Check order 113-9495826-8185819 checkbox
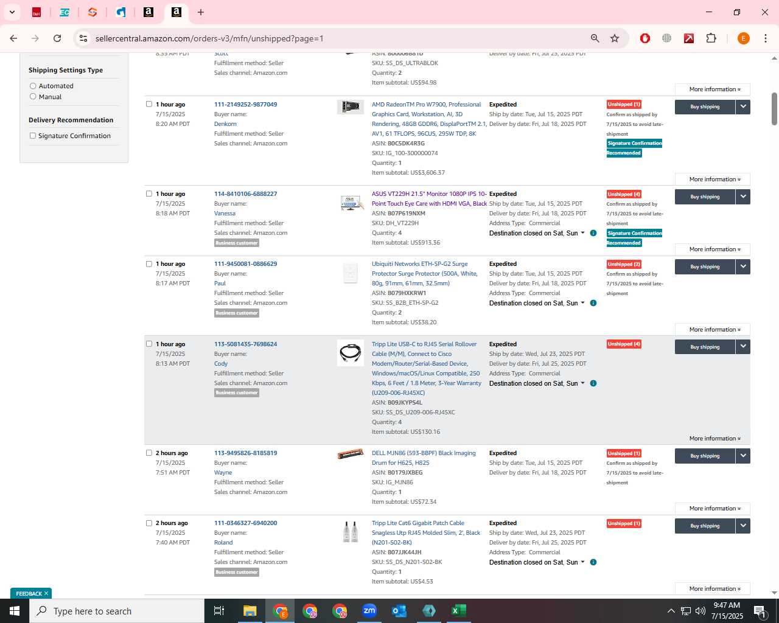This screenshot has height=623, width=779. 149,453
